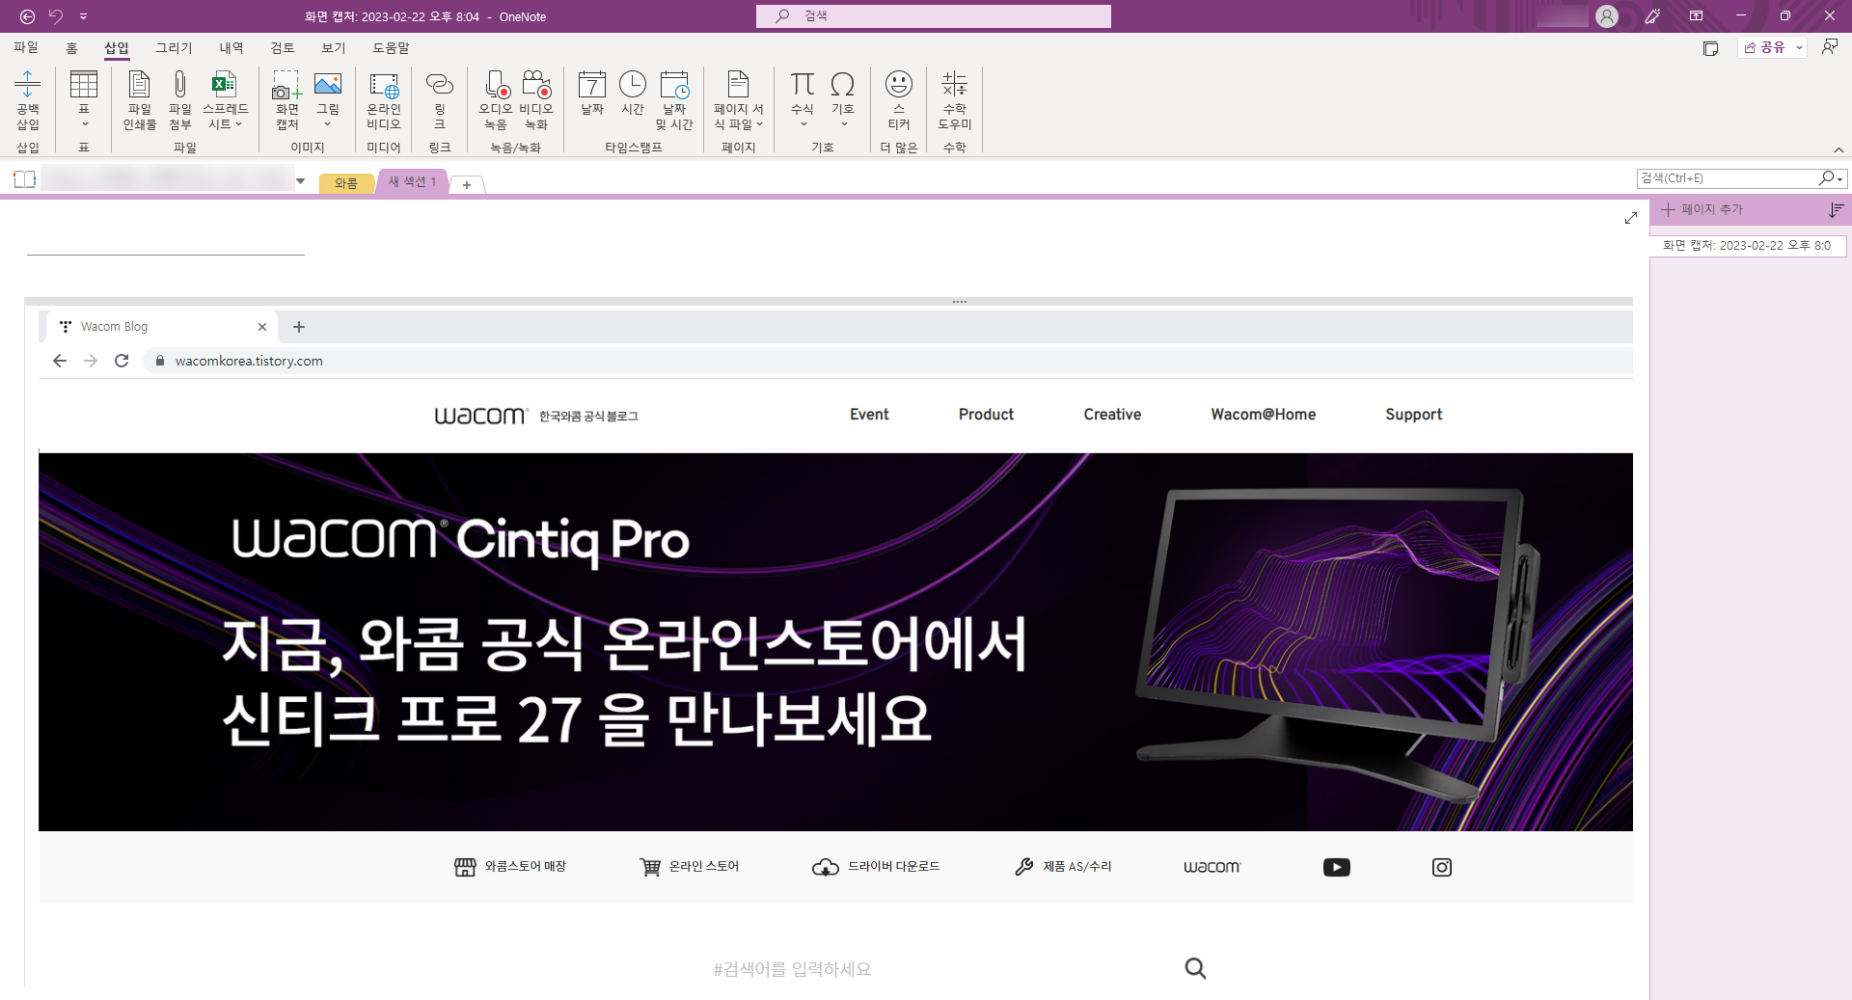Viewport: 1852px width, 1000px height.
Task: Switch to the Review ribbon tab
Action: [283, 47]
